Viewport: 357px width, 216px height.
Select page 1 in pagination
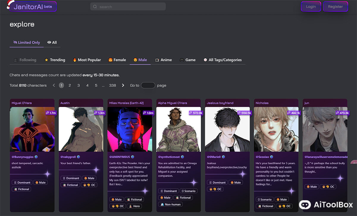pyautogui.click(x=61, y=85)
